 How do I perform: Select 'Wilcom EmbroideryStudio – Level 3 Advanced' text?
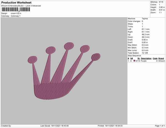tap(21, 6)
